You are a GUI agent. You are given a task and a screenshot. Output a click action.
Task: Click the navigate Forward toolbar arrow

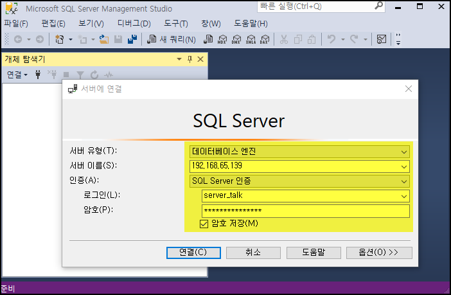click(x=40, y=39)
